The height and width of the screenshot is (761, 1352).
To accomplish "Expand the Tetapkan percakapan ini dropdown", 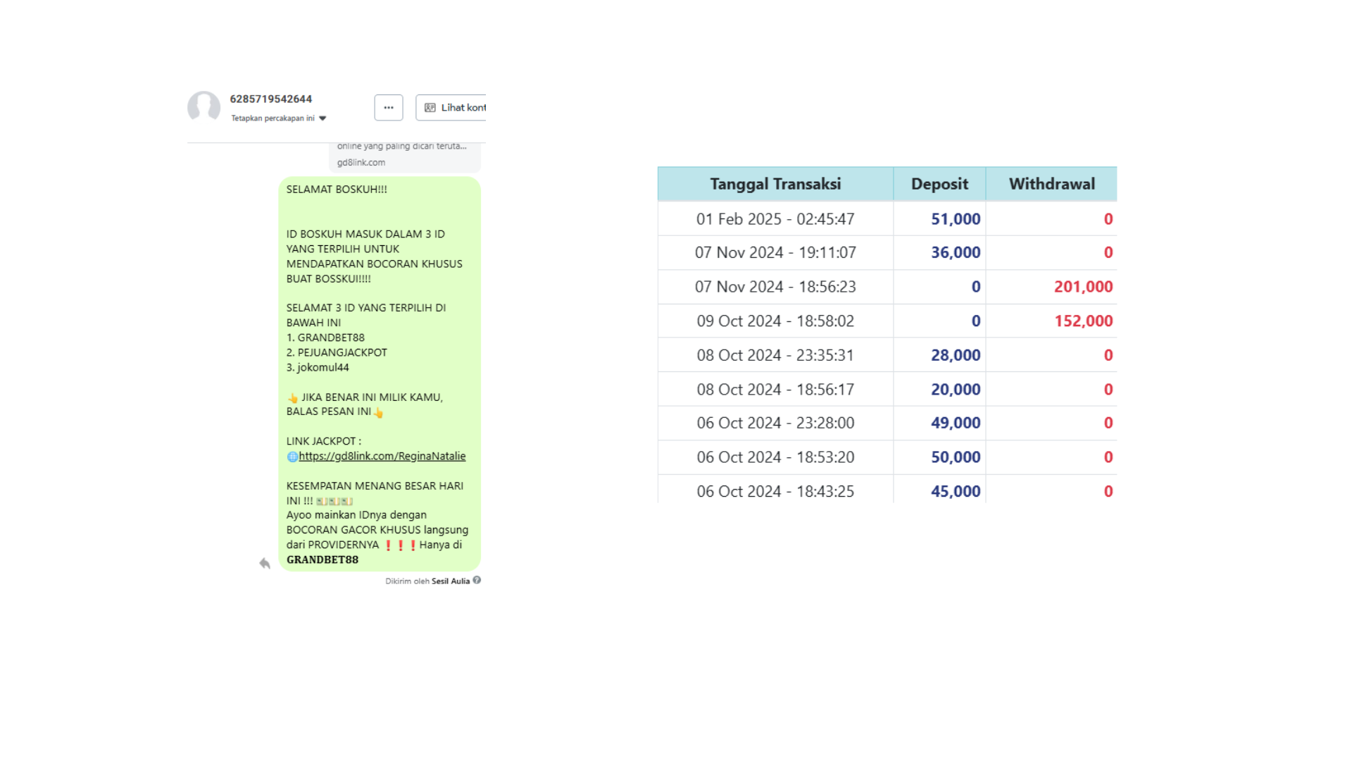I will pos(323,118).
